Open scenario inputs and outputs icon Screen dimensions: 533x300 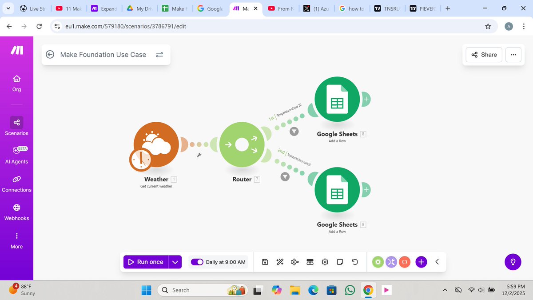click(x=310, y=262)
